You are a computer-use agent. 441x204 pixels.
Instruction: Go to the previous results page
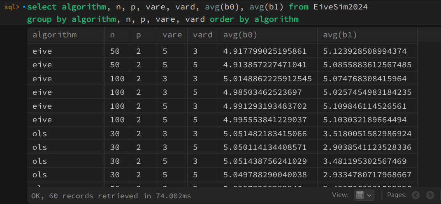click(x=415, y=195)
